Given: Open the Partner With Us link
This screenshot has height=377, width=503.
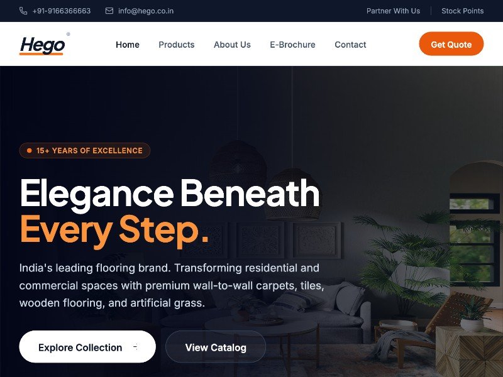Looking at the screenshot, I should [x=393, y=11].
